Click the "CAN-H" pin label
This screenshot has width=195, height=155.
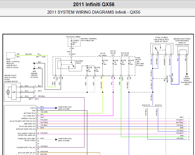(33, 108)
